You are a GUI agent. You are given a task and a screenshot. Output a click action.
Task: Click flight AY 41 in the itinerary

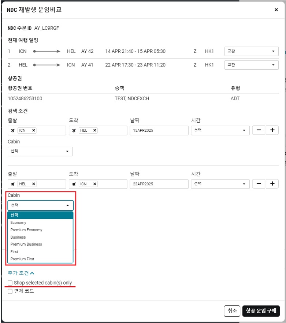pos(87,65)
